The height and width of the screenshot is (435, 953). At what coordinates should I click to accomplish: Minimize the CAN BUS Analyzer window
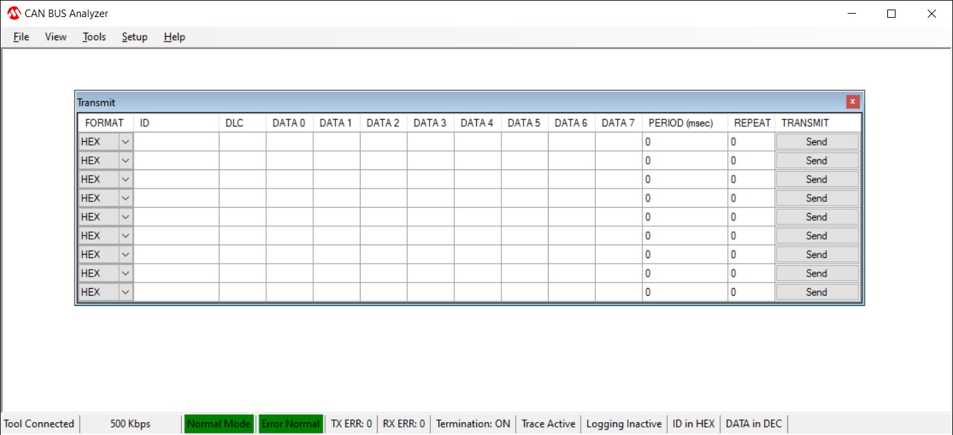852,14
